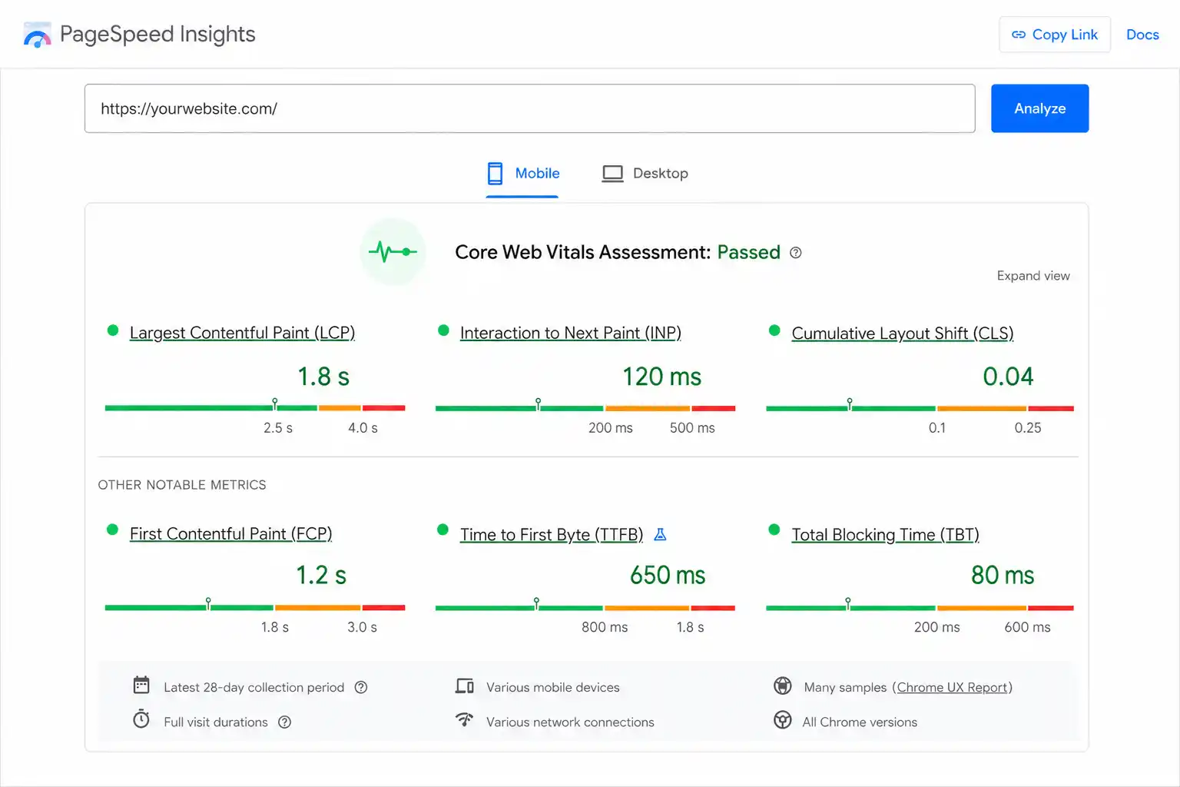The height and width of the screenshot is (787, 1180).
Task: Switch to the Desktop tab
Action: click(x=645, y=174)
